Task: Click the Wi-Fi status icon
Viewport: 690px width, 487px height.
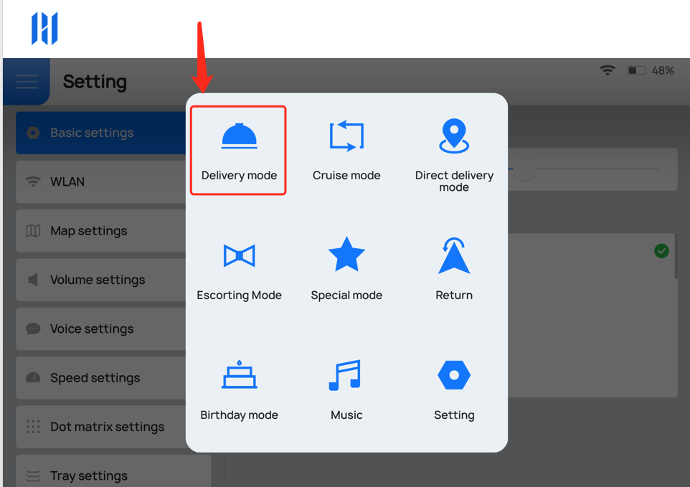Action: 608,70
